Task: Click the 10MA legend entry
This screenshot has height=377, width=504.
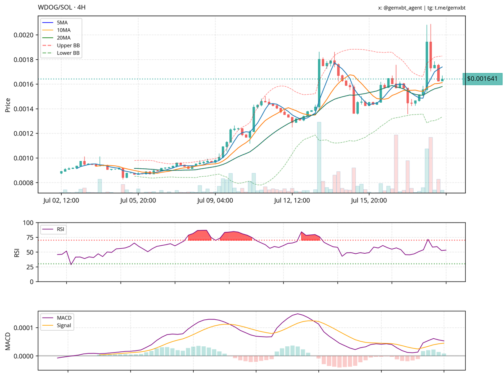Action: (57, 30)
